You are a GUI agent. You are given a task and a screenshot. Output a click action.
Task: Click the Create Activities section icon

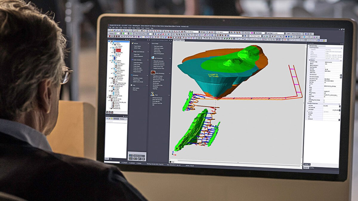coord(132,60)
